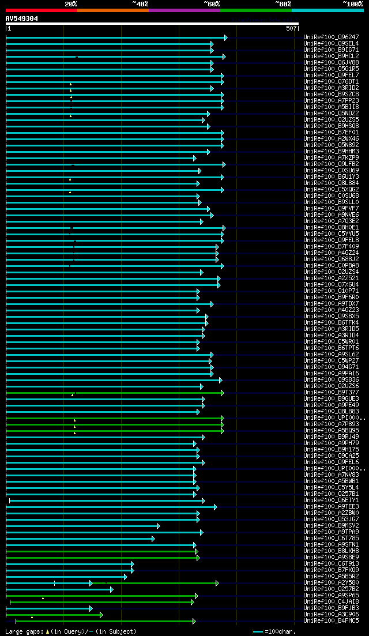Select the UniRef100_A5BII8 label
The image size is (369, 636).
[331, 107]
